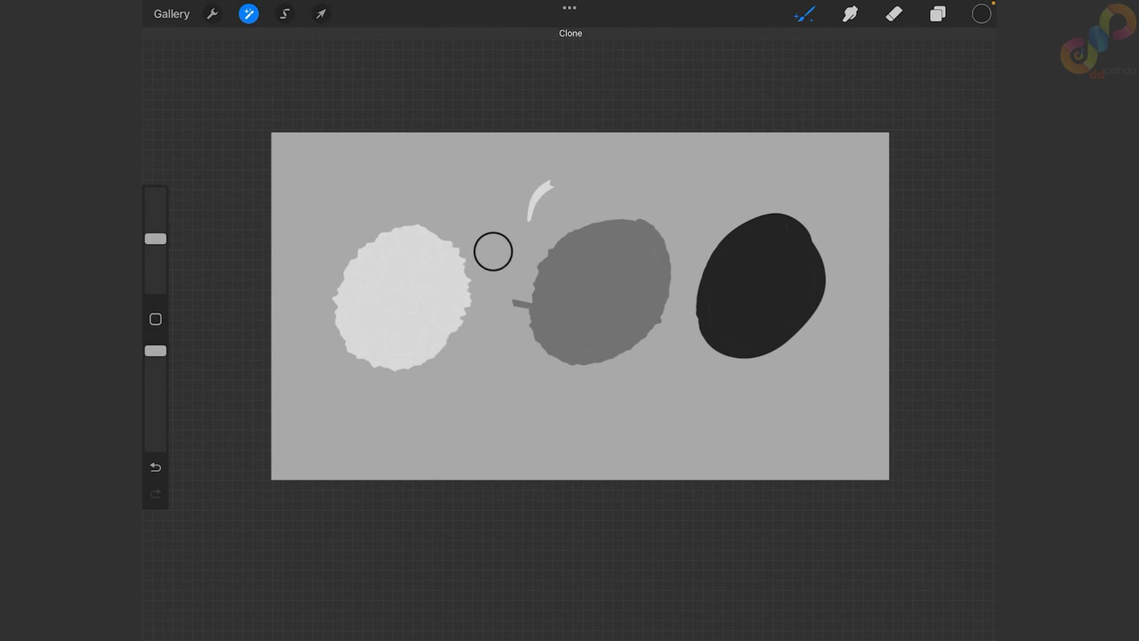Click the three-dot menu at top center

point(569,8)
